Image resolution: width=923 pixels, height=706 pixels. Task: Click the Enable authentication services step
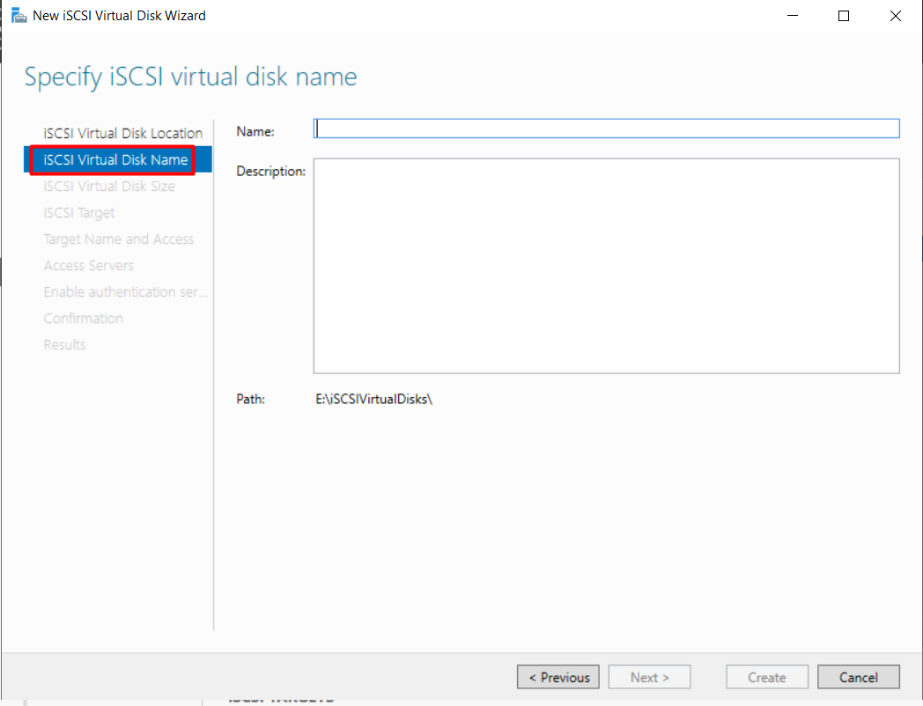pyautogui.click(x=125, y=291)
